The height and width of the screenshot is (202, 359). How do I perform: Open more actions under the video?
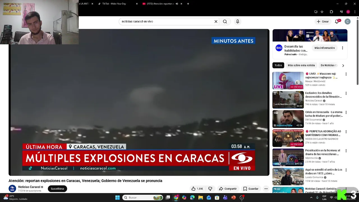(x=266, y=189)
